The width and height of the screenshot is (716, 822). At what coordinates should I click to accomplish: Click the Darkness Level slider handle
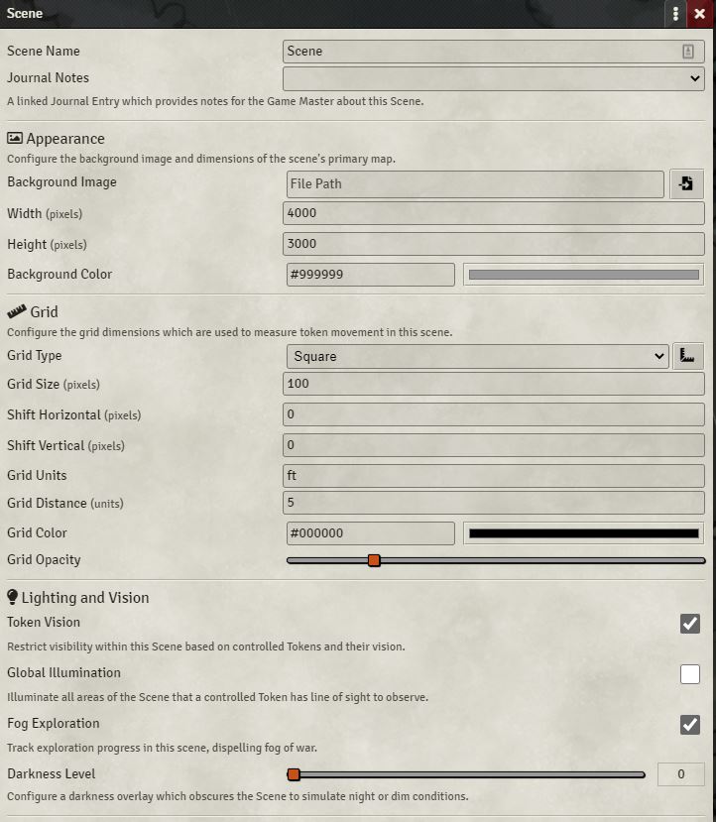pos(294,774)
